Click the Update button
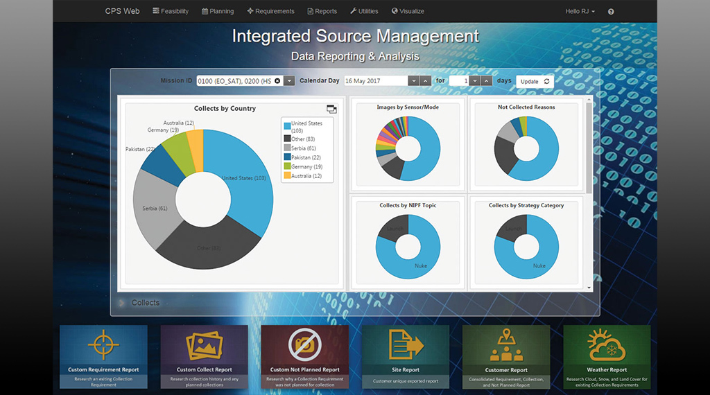Viewport: 710px width, 395px height. coord(535,81)
